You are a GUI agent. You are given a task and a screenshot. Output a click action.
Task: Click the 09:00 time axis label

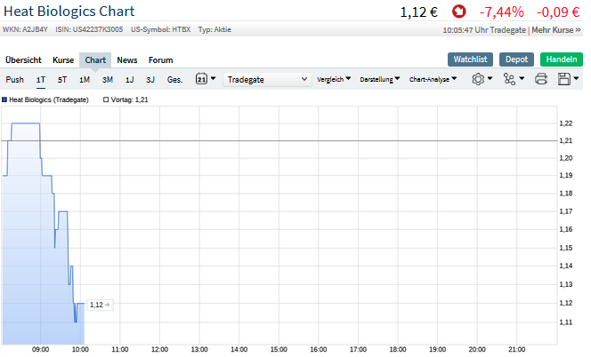40,350
